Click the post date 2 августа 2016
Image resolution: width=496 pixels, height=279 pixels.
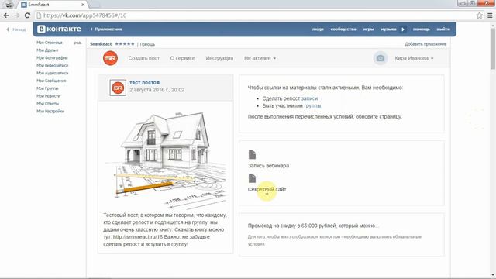[x=157, y=90]
